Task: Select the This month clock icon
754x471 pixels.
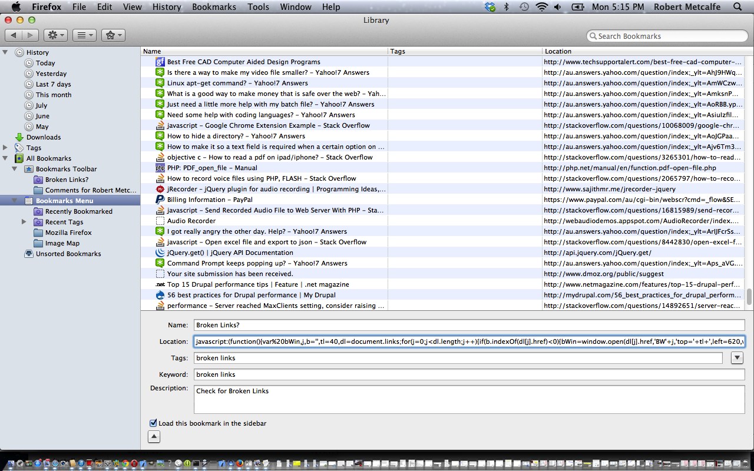Action: 29,95
